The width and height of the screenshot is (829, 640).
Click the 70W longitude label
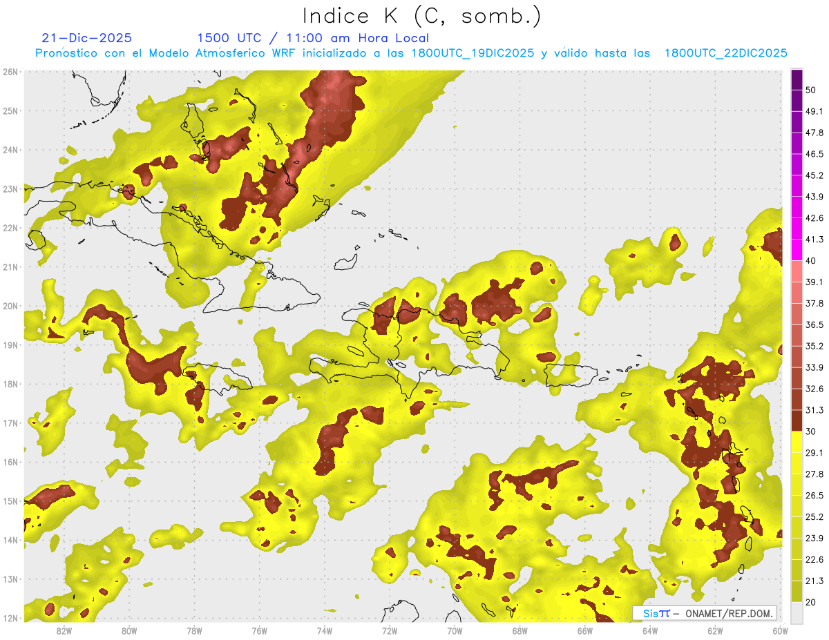[x=455, y=630]
